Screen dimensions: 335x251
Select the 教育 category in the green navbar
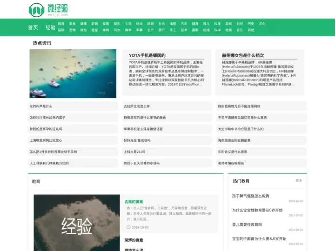pyautogui.click(x=61, y=24)
